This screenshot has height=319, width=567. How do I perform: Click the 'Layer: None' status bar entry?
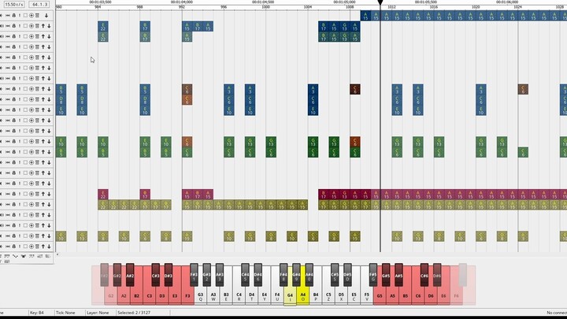[x=98, y=313]
